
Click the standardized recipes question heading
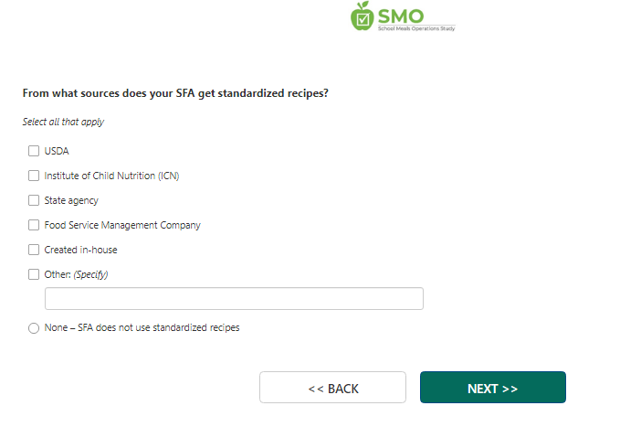[x=174, y=93]
